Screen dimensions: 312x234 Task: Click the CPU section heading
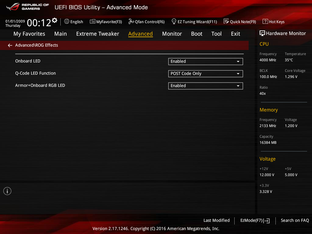(264, 44)
